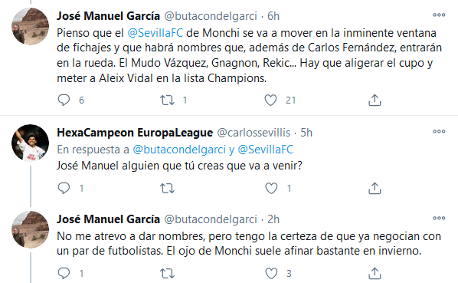Open more options on HexaCampeon's tweet
Screen dimensions: 458x283
point(439,132)
